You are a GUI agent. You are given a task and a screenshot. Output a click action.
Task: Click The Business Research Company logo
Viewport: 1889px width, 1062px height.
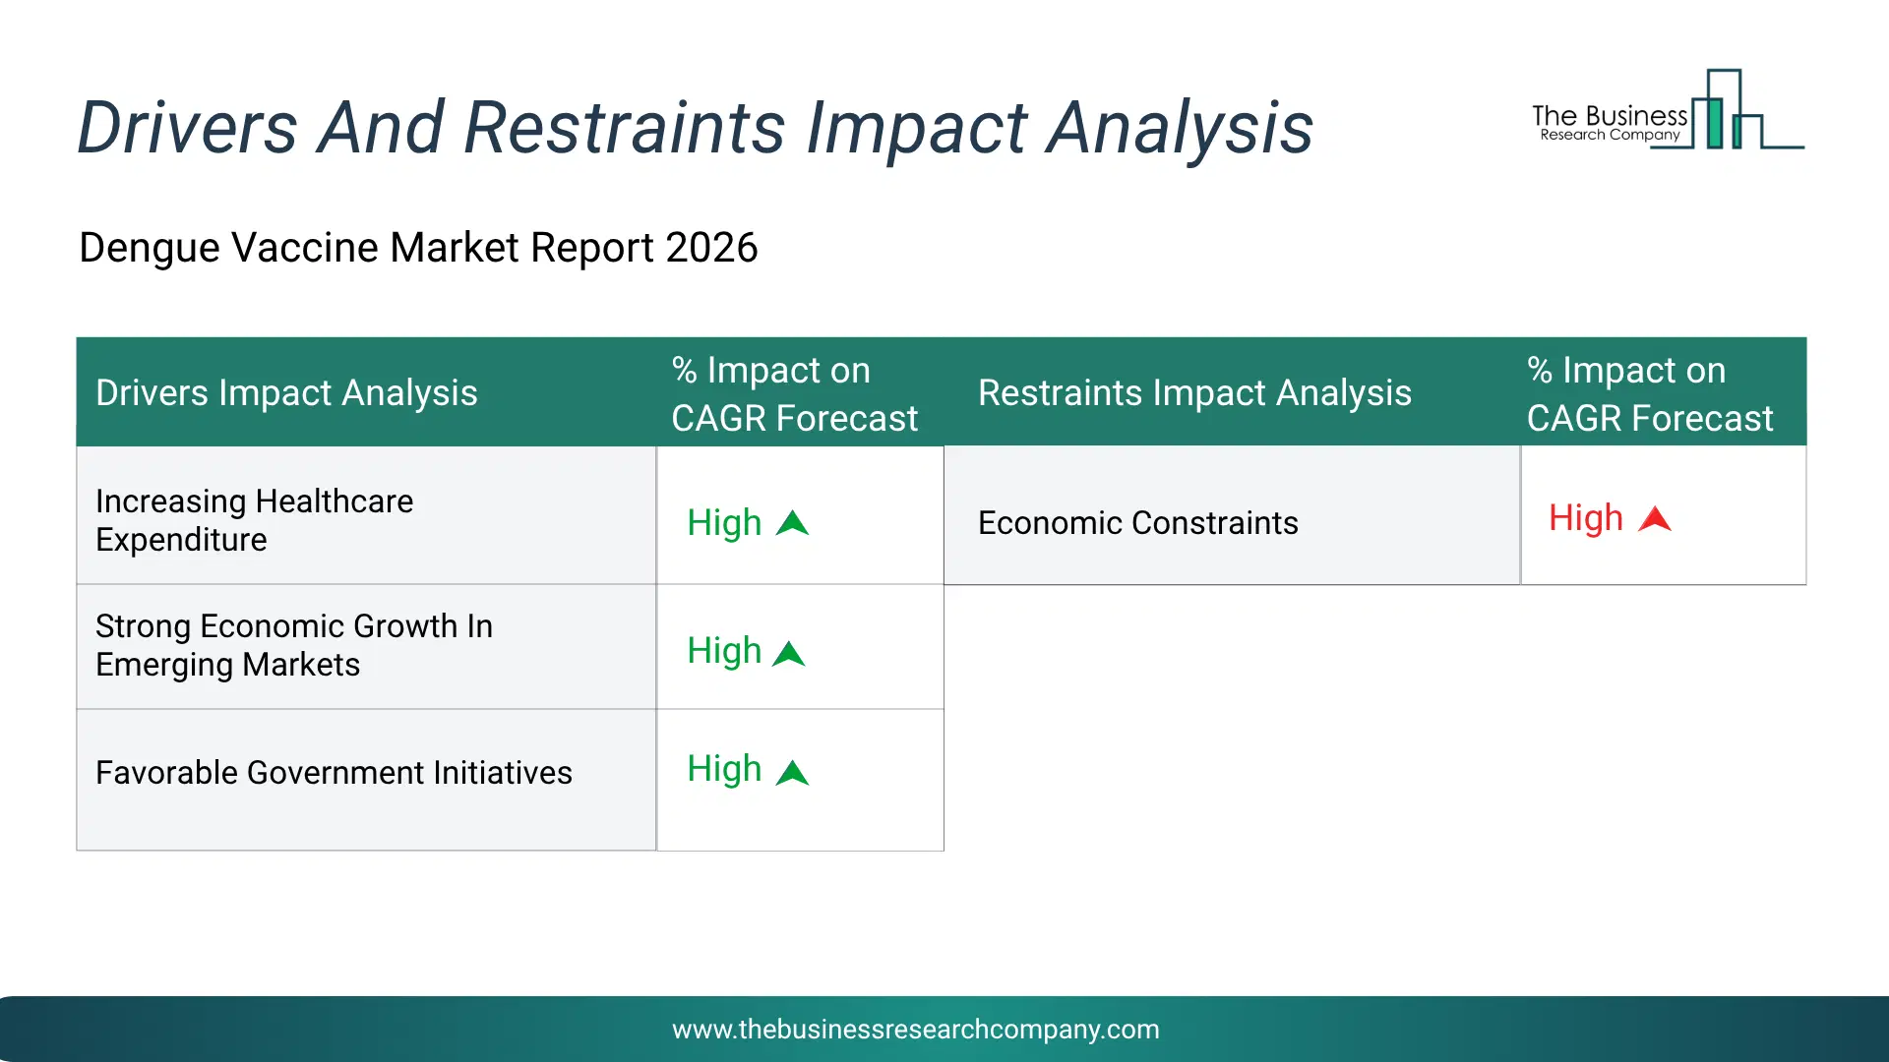1668,109
